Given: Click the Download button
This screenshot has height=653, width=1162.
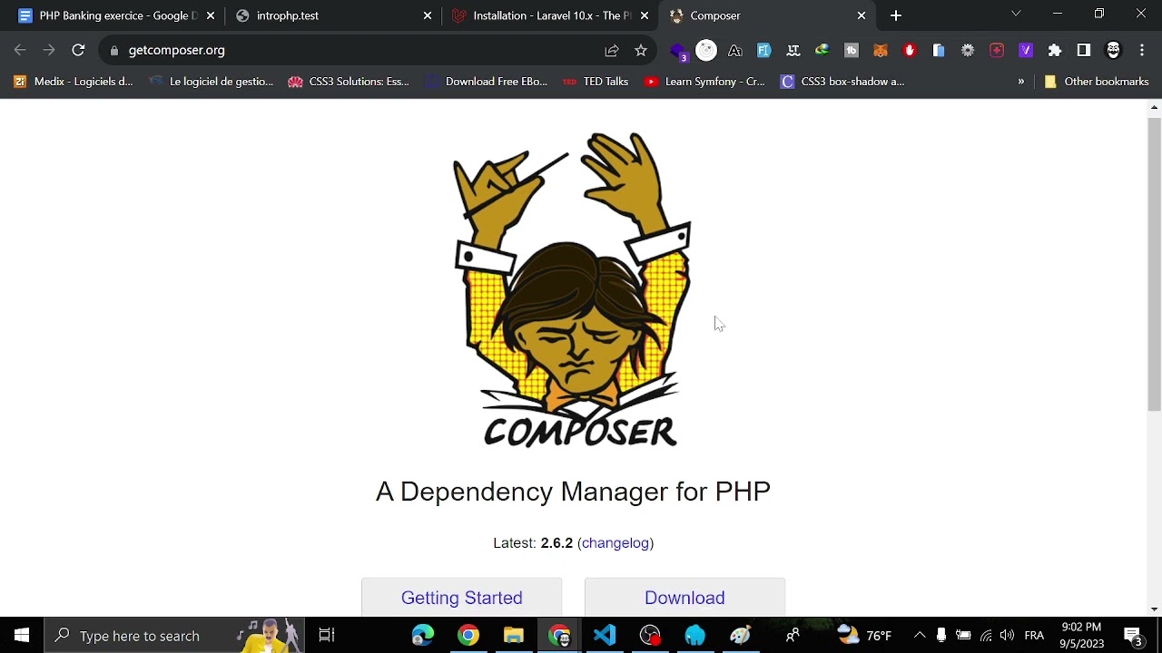Looking at the screenshot, I should tap(684, 598).
